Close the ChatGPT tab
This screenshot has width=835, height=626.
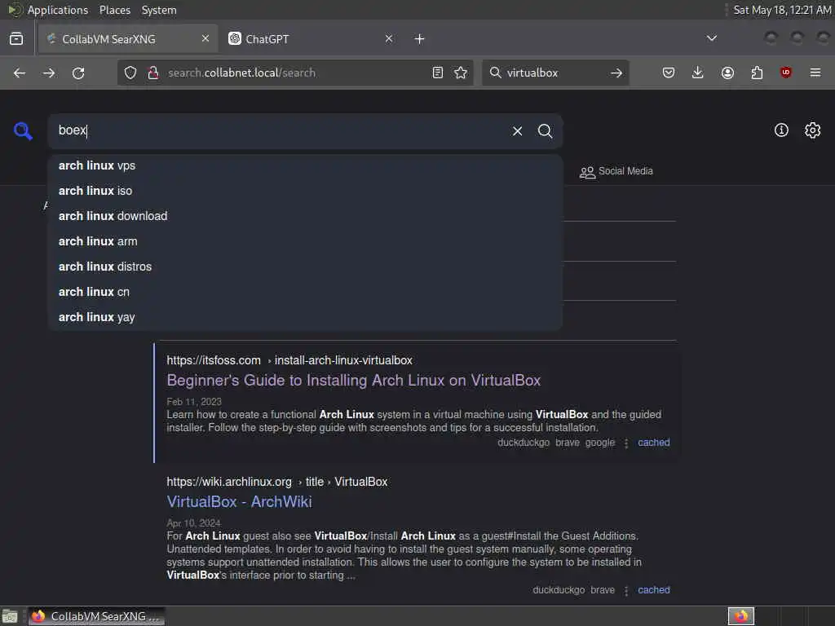pyautogui.click(x=389, y=38)
